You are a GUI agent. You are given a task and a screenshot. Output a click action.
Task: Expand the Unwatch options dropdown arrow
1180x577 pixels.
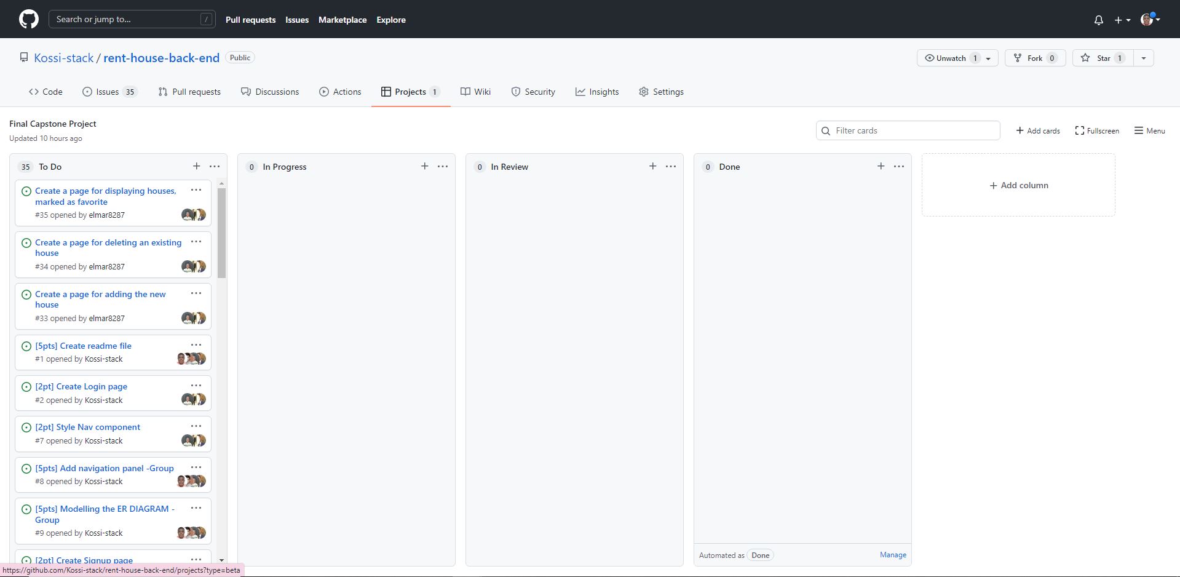(x=988, y=58)
